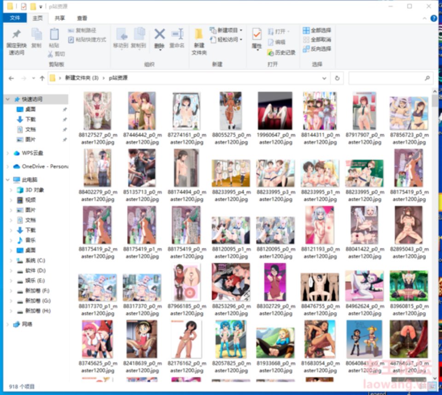This screenshot has height=395, width=442.
Task: Click p站资源 in the address breadcrumb
Action: (x=118, y=78)
